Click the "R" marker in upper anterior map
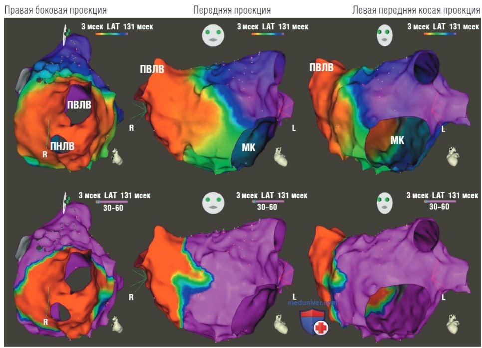This screenshot has width=482, height=348. point(131,128)
